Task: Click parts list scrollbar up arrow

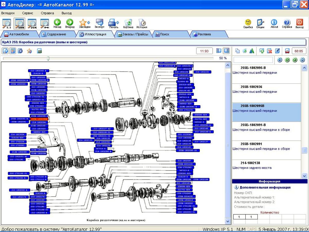Action: (x=304, y=68)
